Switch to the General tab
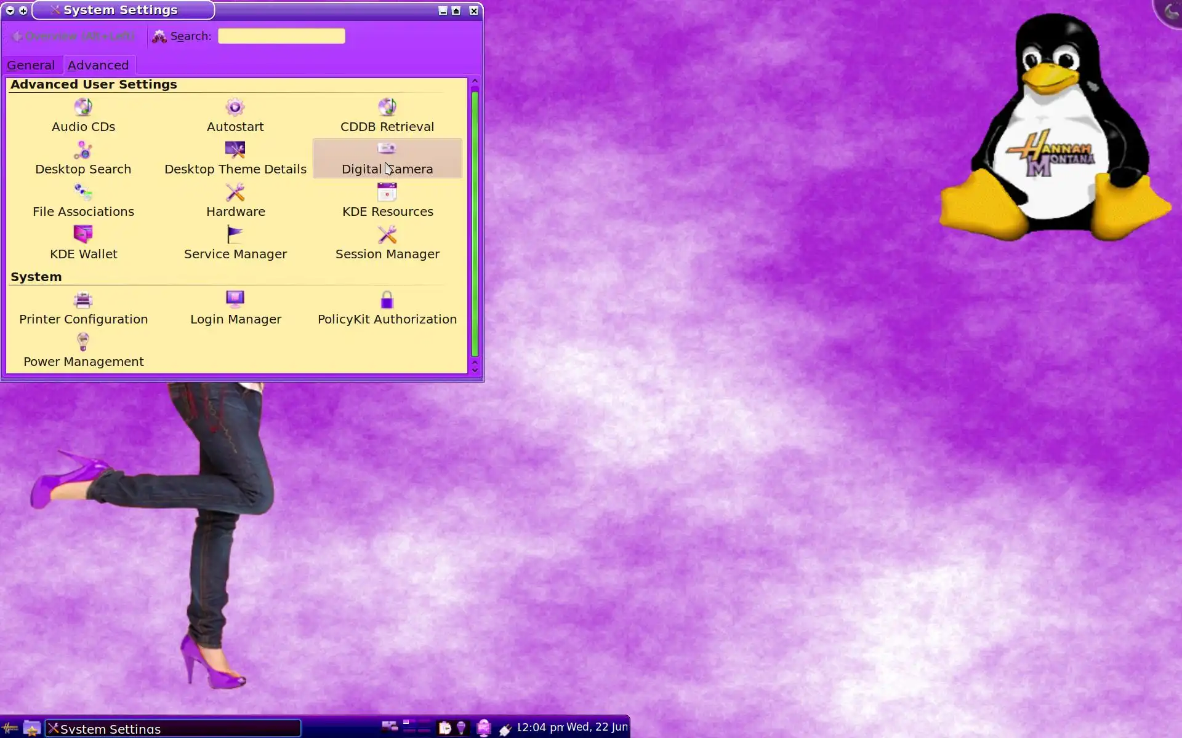This screenshot has width=1182, height=738. point(31,65)
